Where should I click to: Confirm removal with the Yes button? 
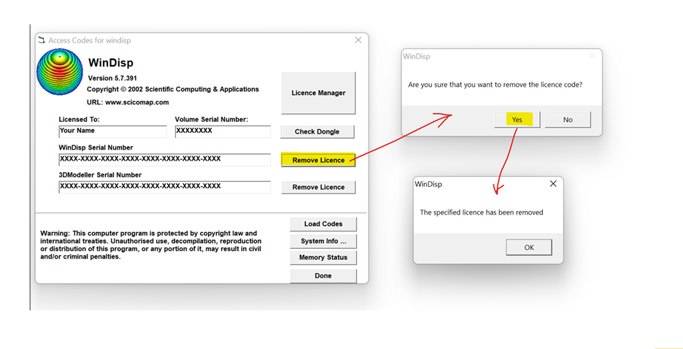pos(517,120)
